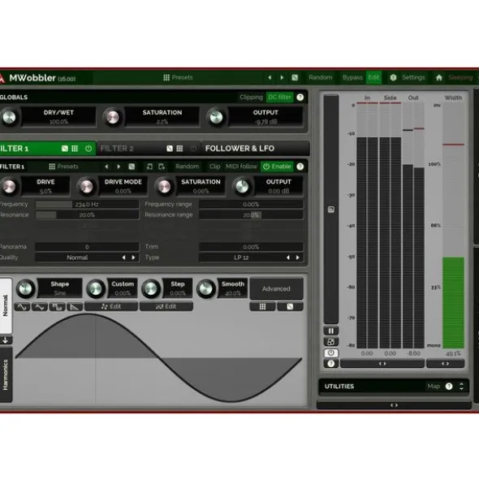Select previous Filter 1 section preset
Viewport: 479px width, 480px height.
[x=106, y=166]
